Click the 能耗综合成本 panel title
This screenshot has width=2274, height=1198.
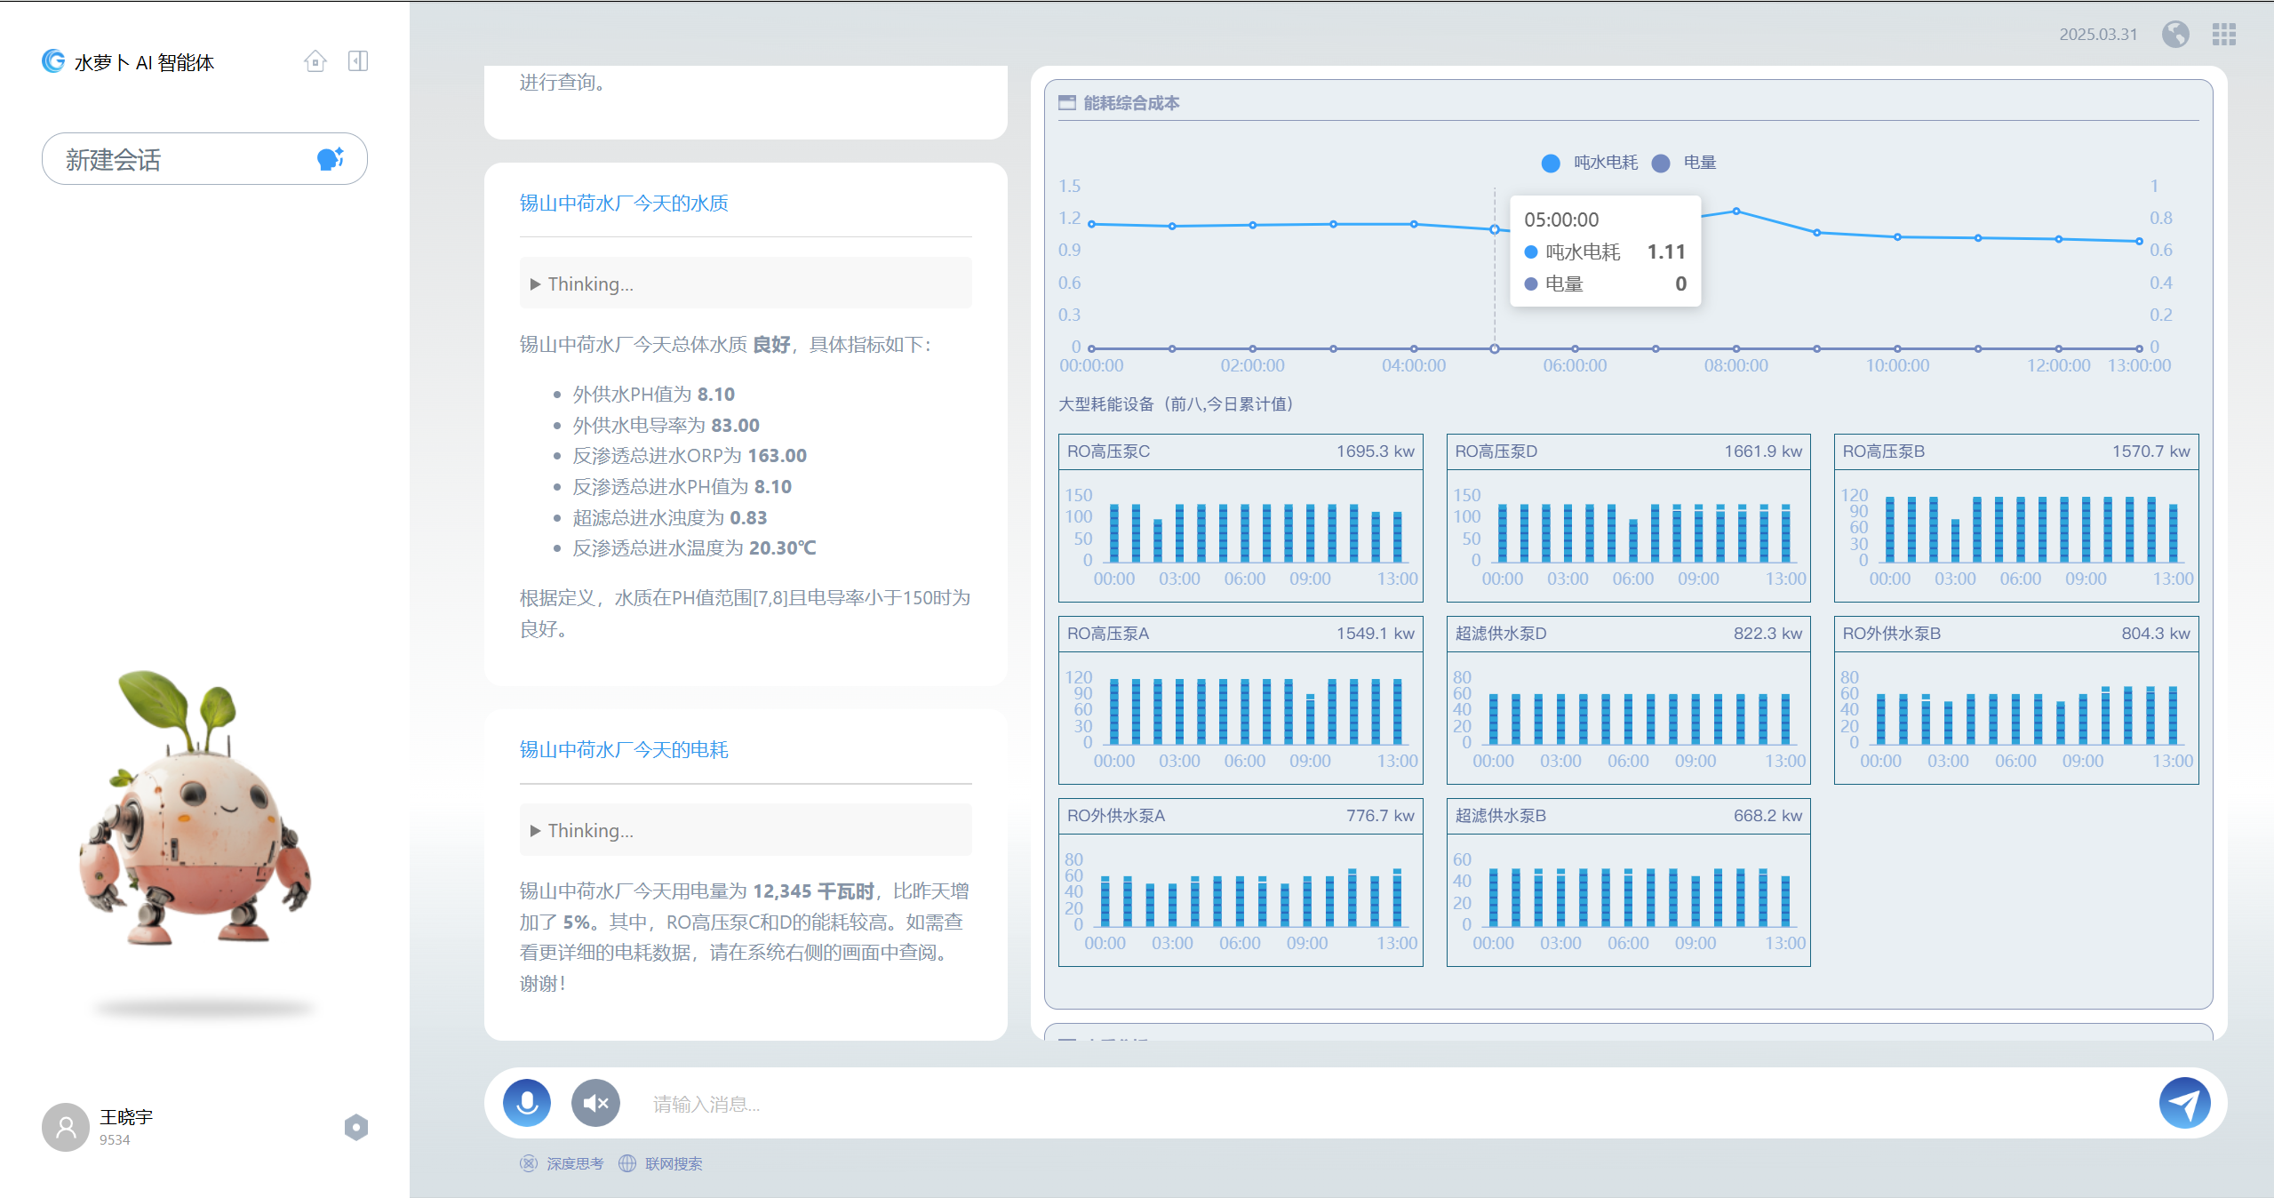click(x=1131, y=103)
